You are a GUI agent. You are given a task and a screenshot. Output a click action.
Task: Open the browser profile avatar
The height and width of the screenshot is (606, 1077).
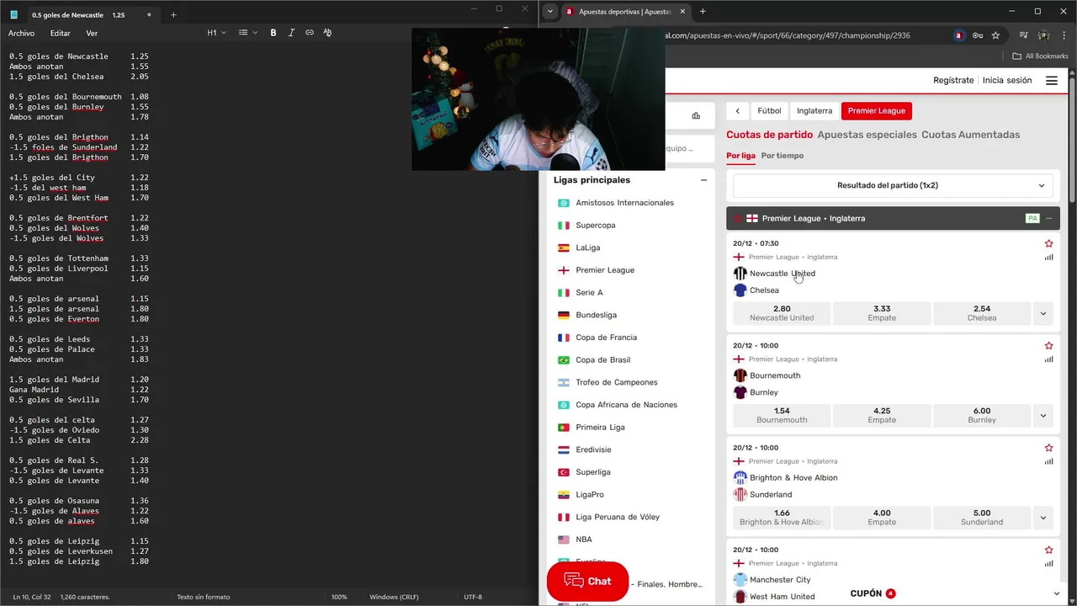(1044, 35)
